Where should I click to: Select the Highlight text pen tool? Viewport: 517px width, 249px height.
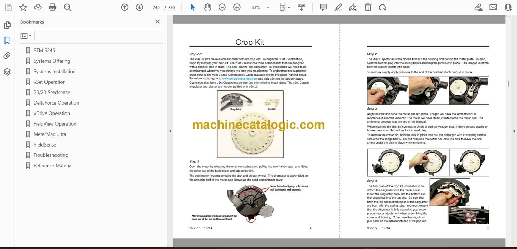[x=338, y=7]
